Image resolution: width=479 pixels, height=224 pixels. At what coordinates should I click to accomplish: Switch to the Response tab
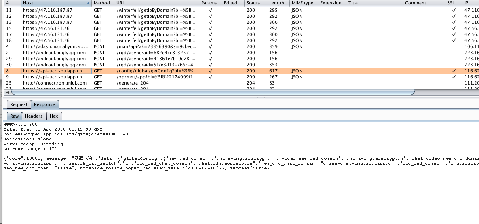coord(44,104)
